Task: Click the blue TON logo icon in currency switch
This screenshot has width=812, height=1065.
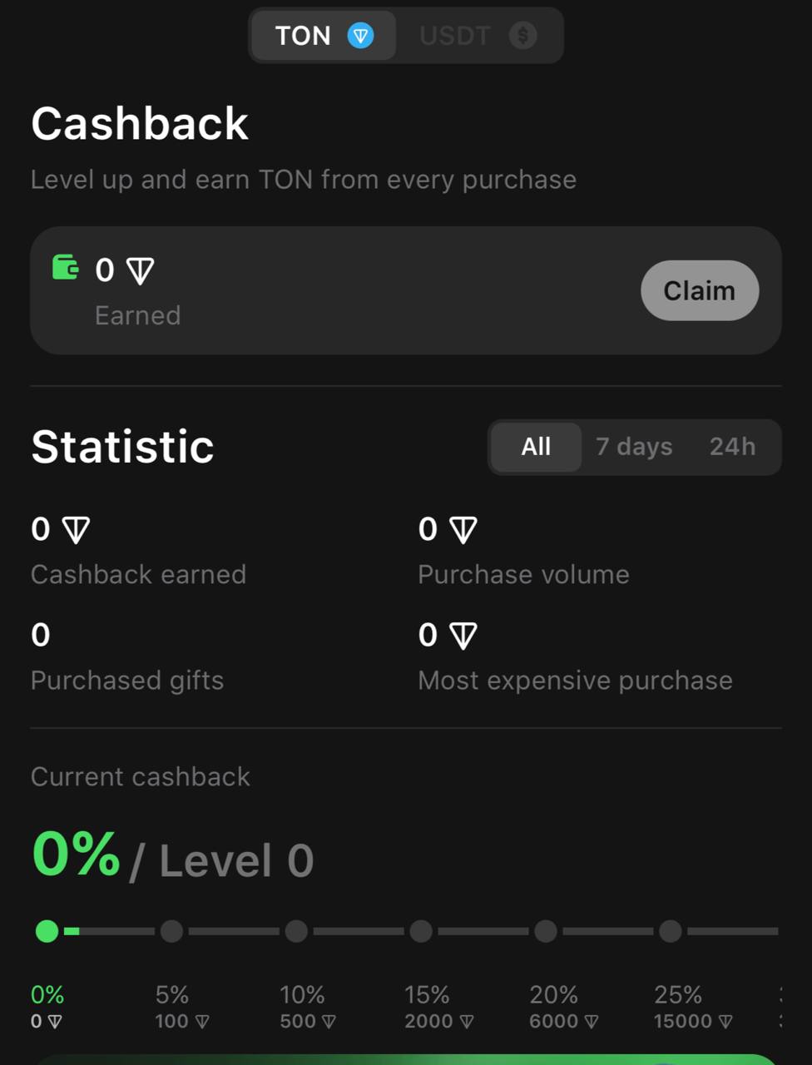Action: click(x=360, y=36)
